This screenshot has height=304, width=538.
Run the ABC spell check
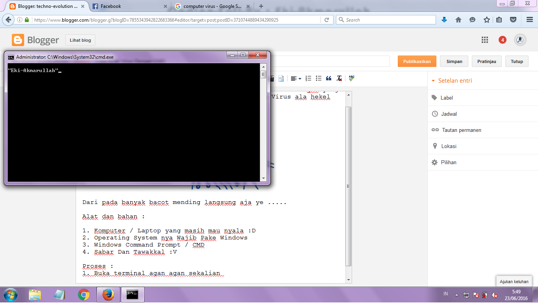[x=351, y=78]
